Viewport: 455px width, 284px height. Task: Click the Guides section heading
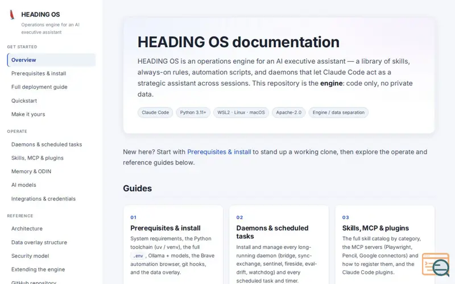137,189
